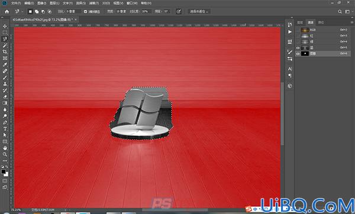Choose Add to Selection mode button
Image resolution: width=355 pixels, height=214 pixels.
tap(37, 12)
